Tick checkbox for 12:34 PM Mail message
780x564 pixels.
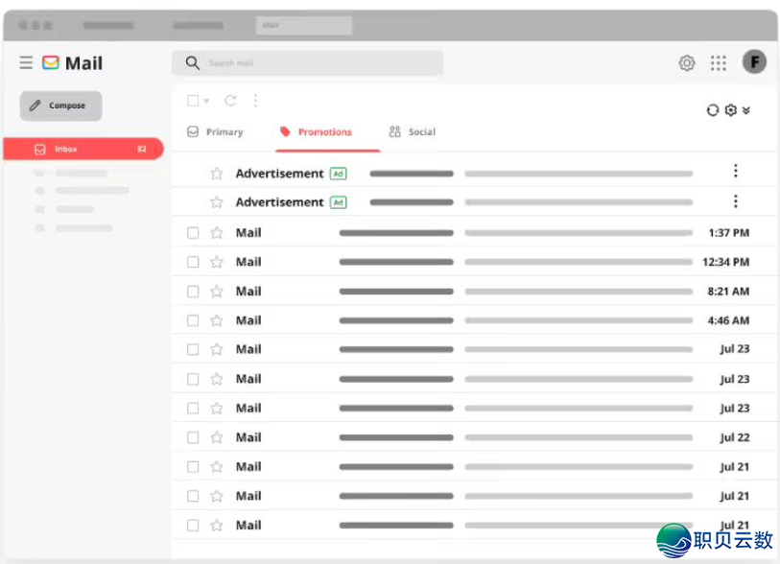tap(193, 262)
